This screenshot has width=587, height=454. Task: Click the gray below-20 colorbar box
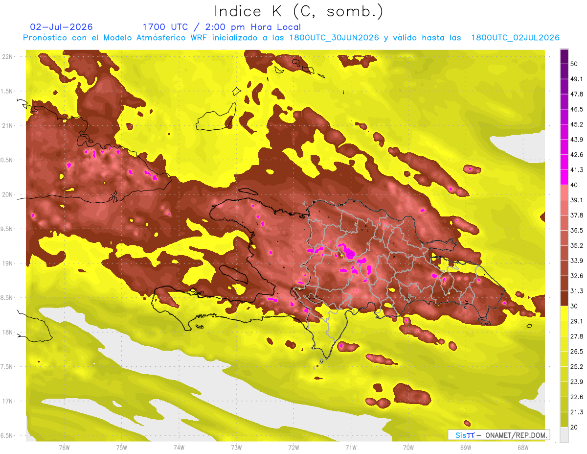click(x=564, y=435)
